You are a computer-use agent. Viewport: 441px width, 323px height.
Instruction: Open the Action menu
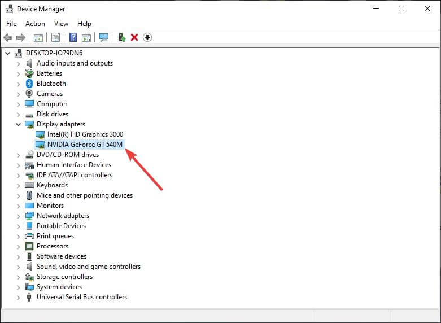[35, 24]
